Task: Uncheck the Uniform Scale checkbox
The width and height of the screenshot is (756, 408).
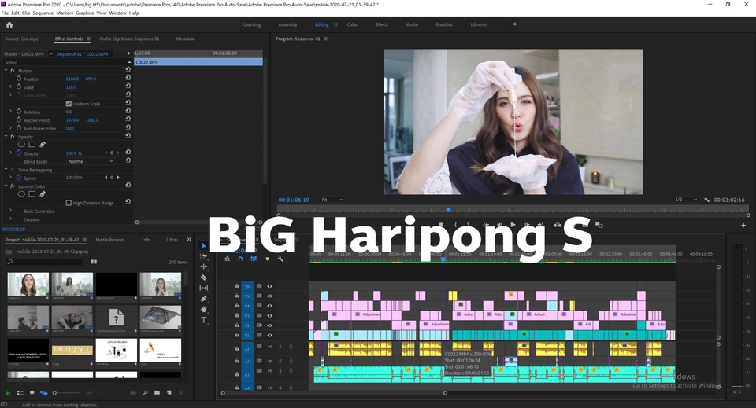Action: coord(69,104)
